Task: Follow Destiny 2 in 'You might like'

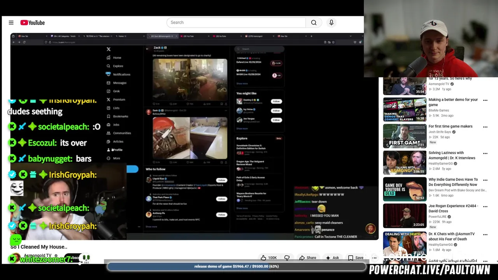Action: 276,101
